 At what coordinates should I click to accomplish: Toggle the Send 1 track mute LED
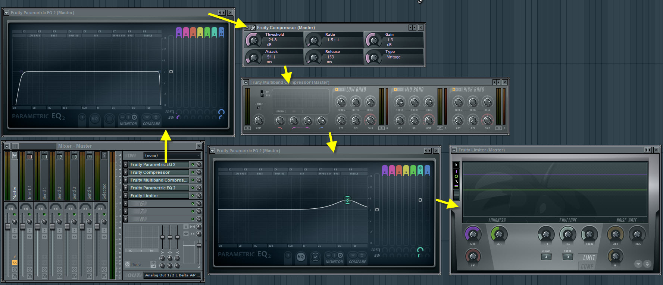point(44,215)
